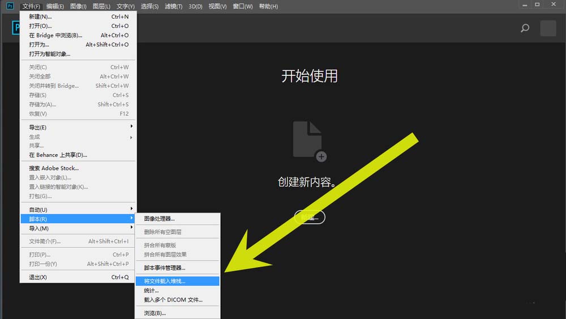Select 存储(S) menu entry
The image size is (566, 319).
pos(78,95)
